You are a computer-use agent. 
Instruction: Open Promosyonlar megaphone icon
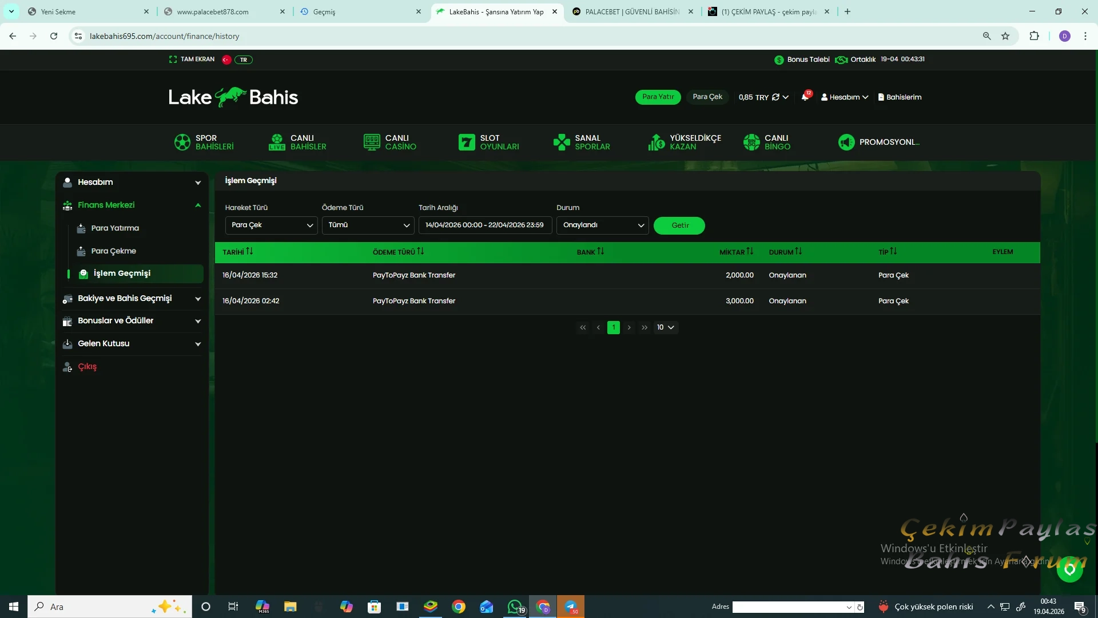[846, 142]
